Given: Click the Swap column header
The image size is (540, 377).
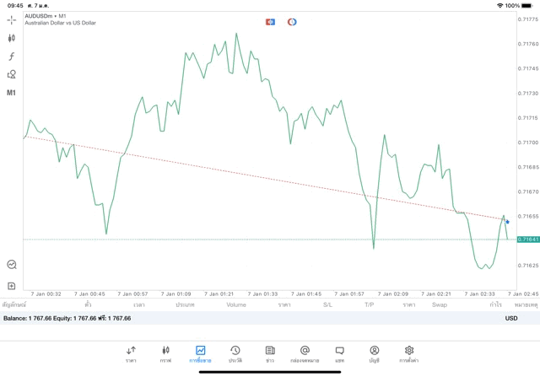Looking at the screenshot, I should click(x=440, y=304).
